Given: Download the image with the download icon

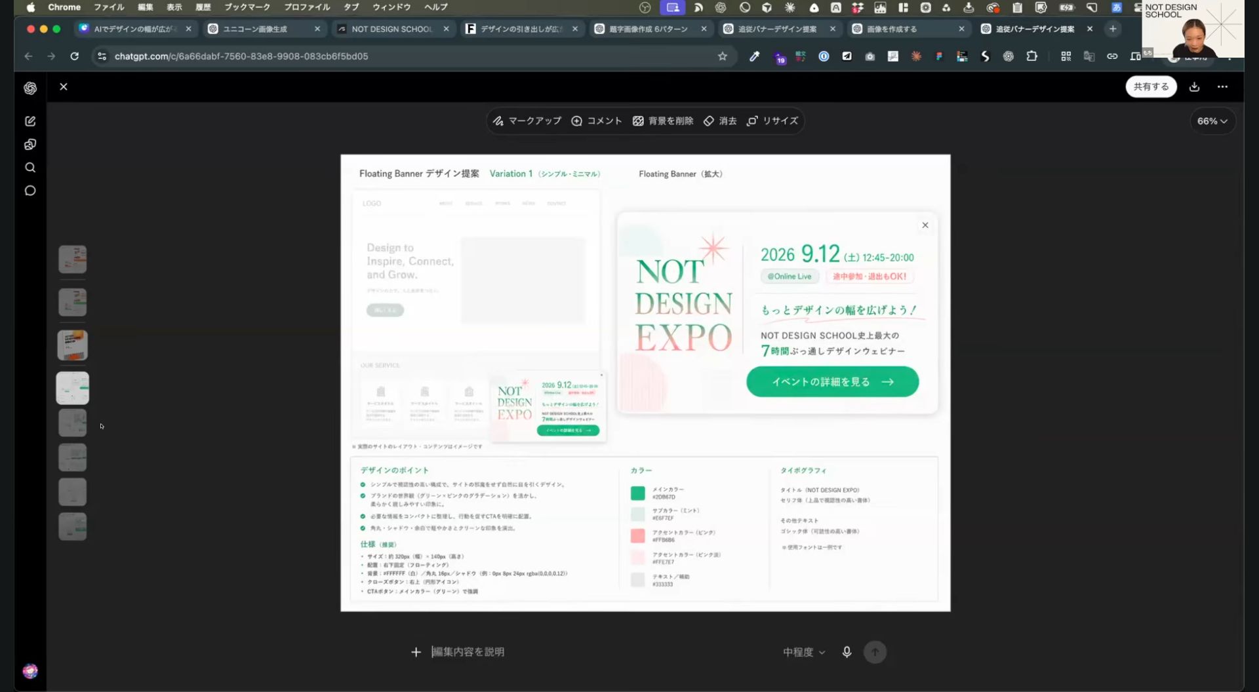Looking at the screenshot, I should (x=1195, y=86).
